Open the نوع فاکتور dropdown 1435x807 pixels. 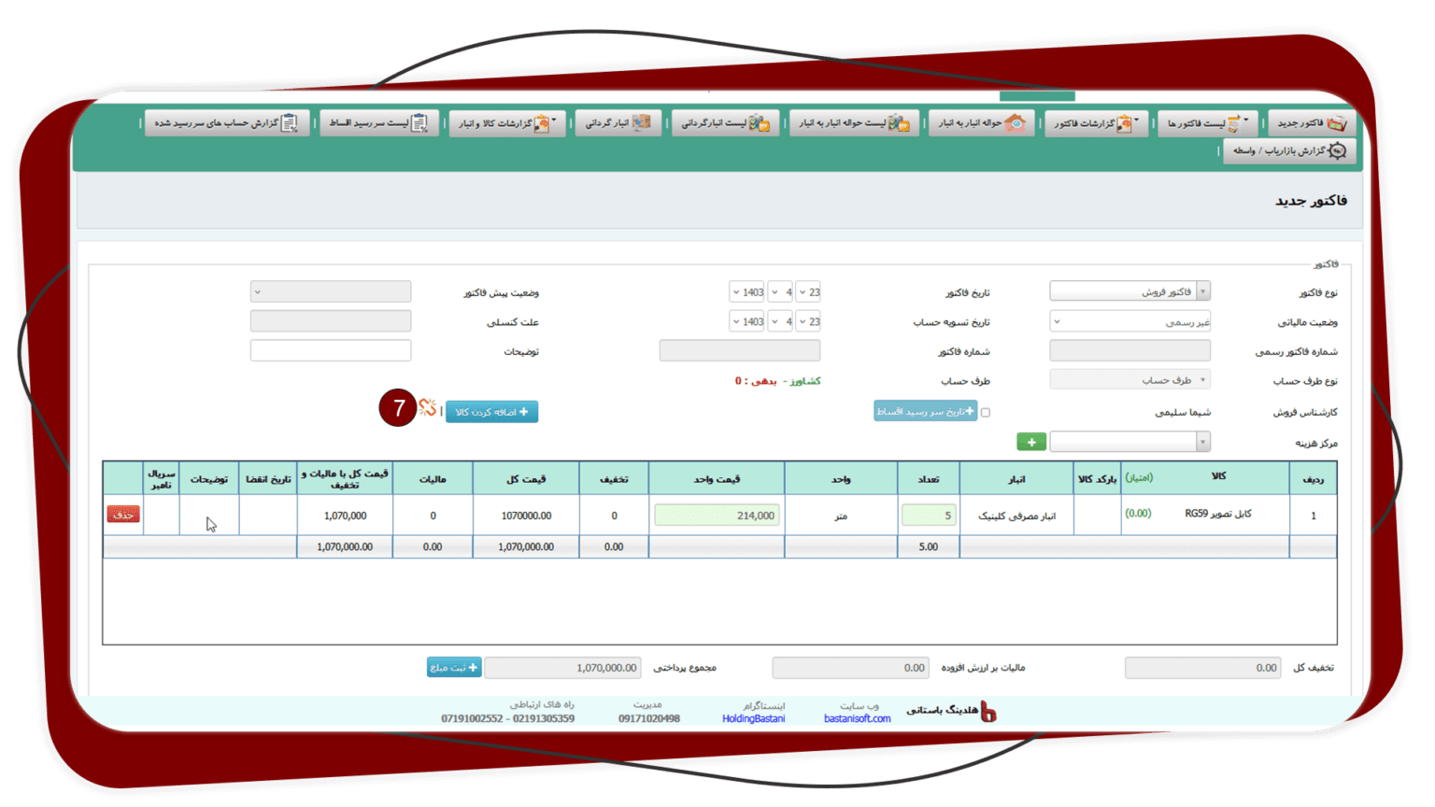[1130, 291]
